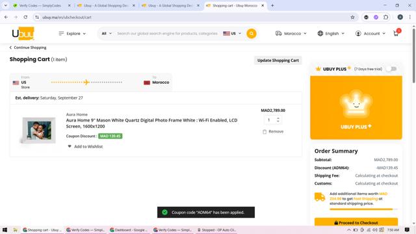
Task: Click the fast shipping progress bar
Action: pyautogui.click(x=363, y=209)
